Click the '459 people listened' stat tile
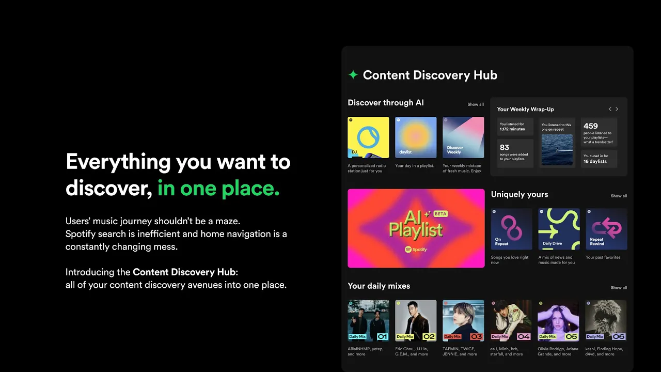This screenshot has width=661, height=372. pyautogui.click(x=599, y=132)
